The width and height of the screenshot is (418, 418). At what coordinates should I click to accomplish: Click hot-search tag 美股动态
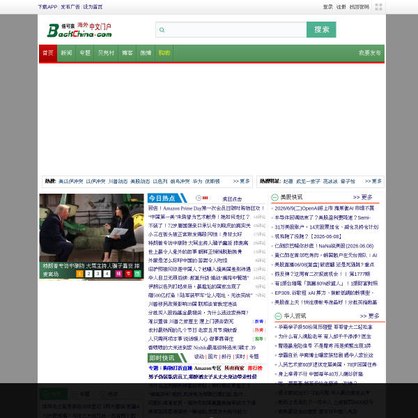point(140,182)
